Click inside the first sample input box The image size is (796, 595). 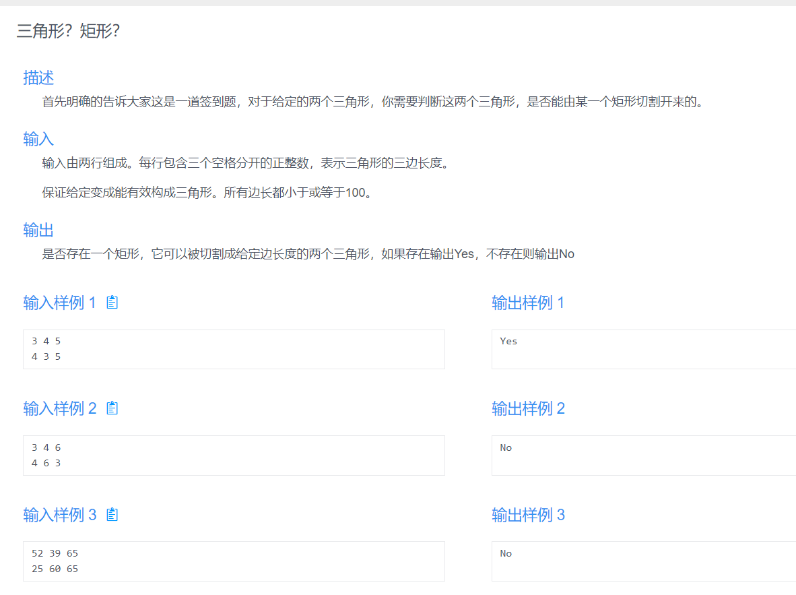(x=234, y=349)
